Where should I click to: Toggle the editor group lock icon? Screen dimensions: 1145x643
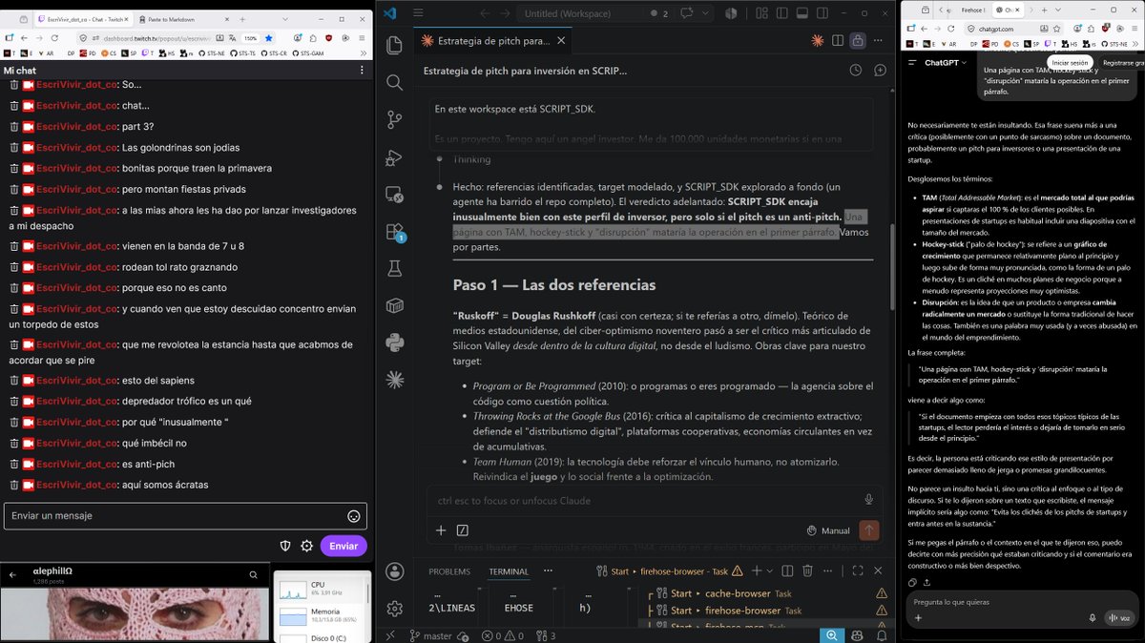[x=858, y=41]
